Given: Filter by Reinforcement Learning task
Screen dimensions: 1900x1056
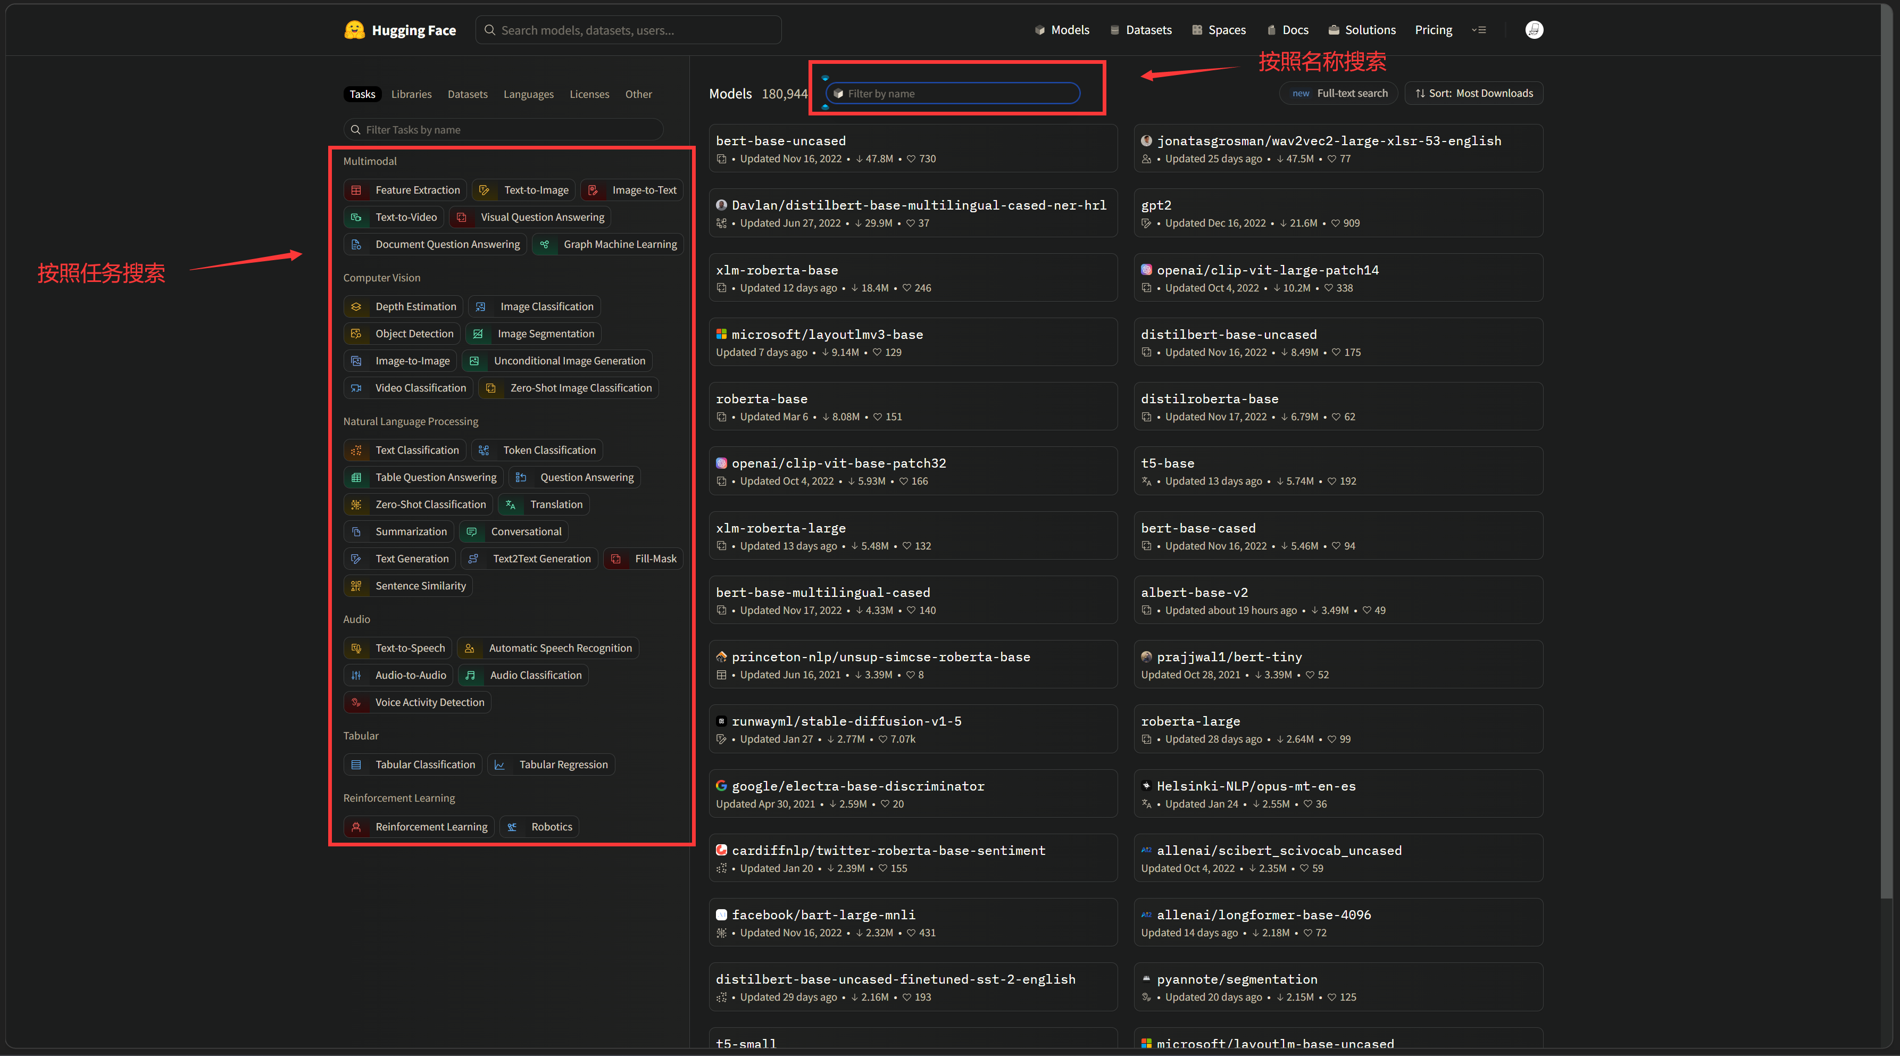Looking at the screenshot, I should tap(419, 827).
